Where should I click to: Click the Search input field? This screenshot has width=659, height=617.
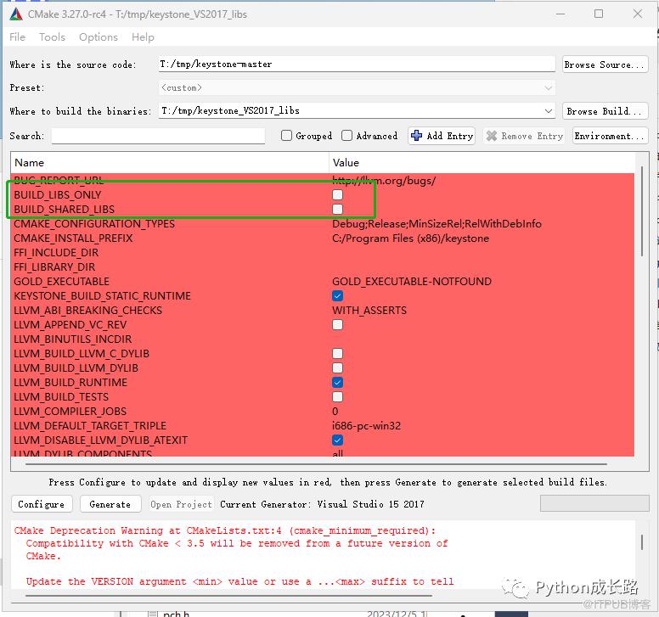tap(158, 136)
